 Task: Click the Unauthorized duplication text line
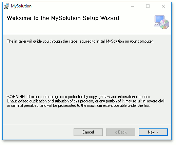85,101
